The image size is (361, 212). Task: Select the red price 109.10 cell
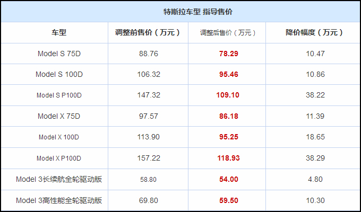tap(228, 95)
